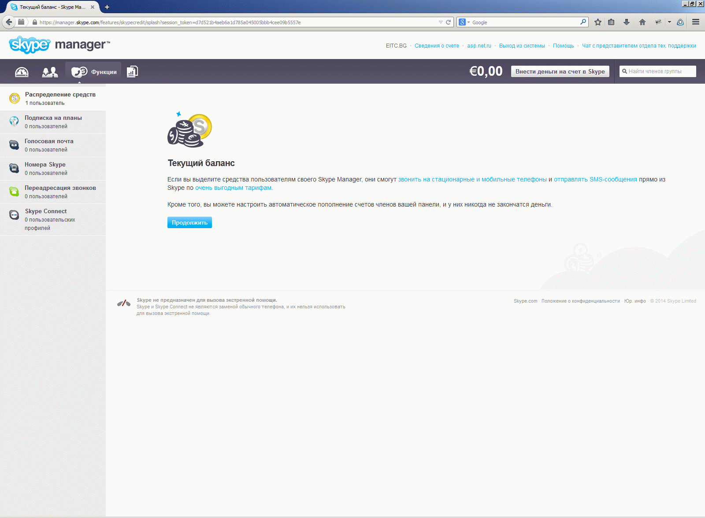The width and height of the screenshot is (705, 518).
Task: Click the icon beside Подписка на планы
Action: tap(15, 122)
